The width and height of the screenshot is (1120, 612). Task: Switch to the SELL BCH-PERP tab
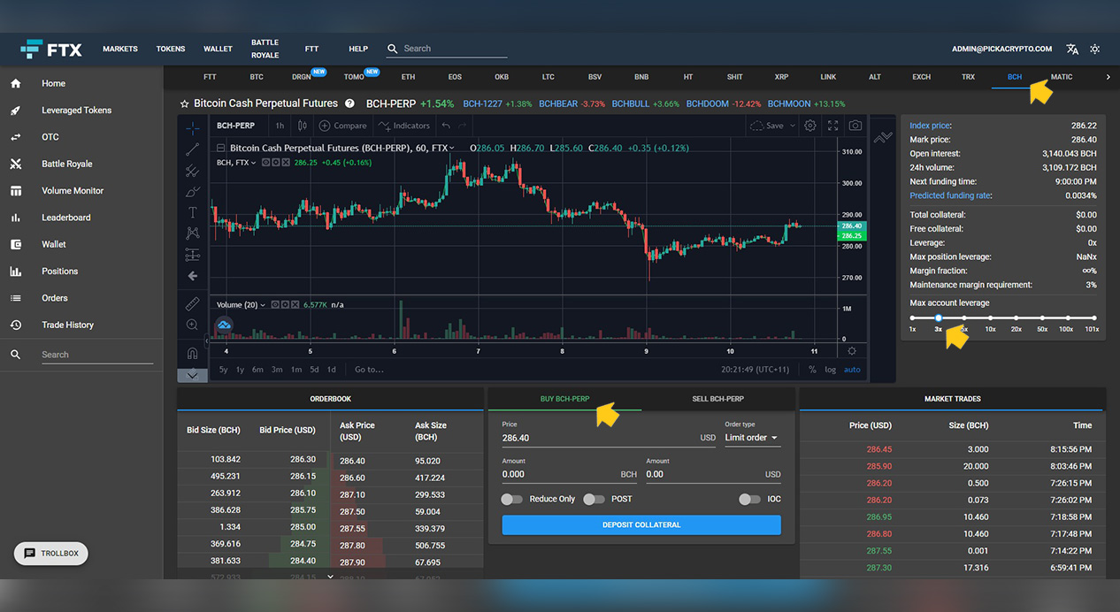(x=717, y=398)
